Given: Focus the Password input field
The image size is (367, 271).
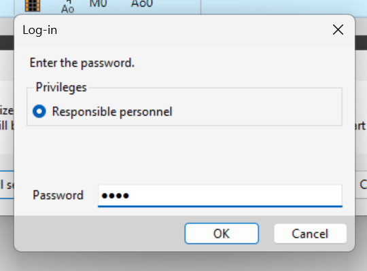Looking at the screenshot, I should coord(220,196).
